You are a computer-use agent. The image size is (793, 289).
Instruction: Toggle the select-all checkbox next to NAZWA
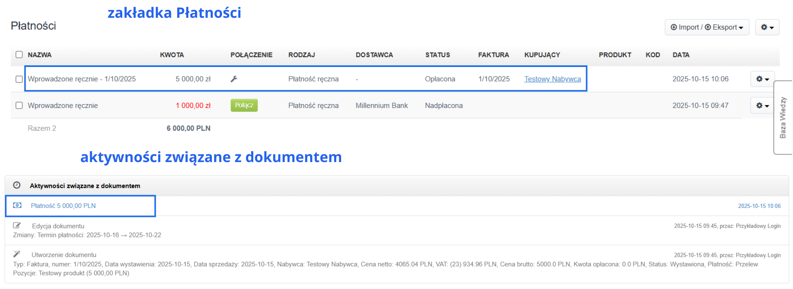[x=19, y=55]
